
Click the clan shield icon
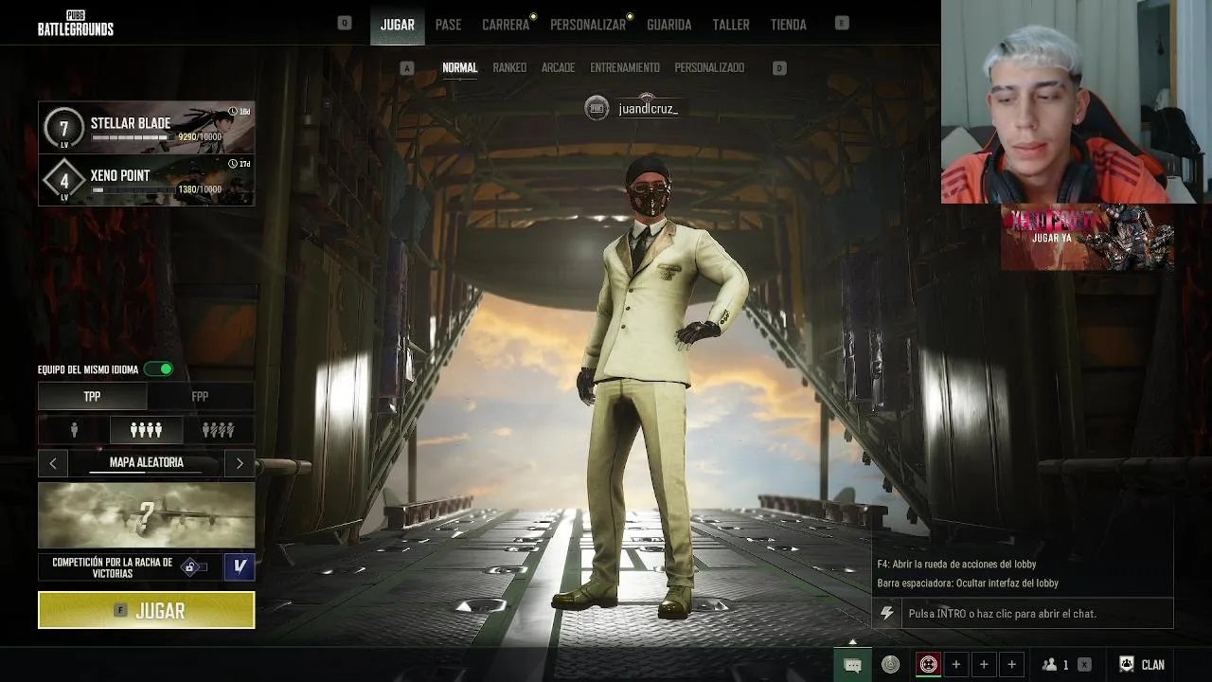pyautogui.click(x=1127, y=665)
